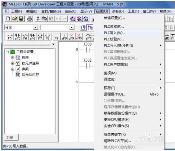Select the X000 contact in ladder
The width and height of the screenshot is (175, 151).
[87, 50]
